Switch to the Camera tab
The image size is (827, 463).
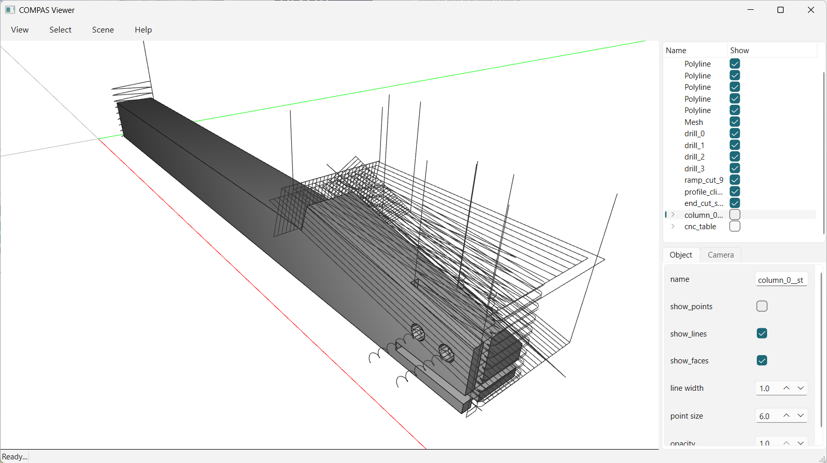721,255
